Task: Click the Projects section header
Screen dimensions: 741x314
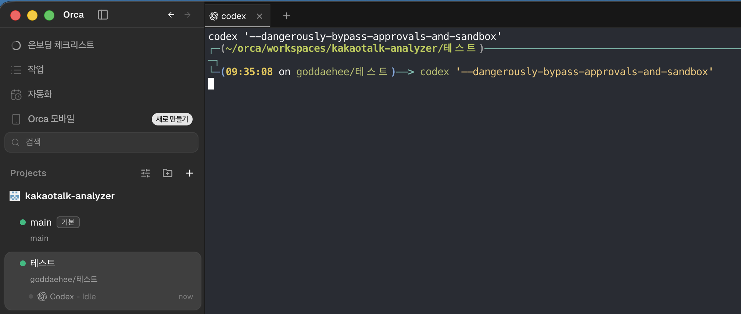Action: click(28, 173)
